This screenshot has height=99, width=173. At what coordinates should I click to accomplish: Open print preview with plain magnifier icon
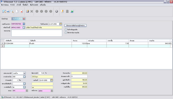click(12, 11)
